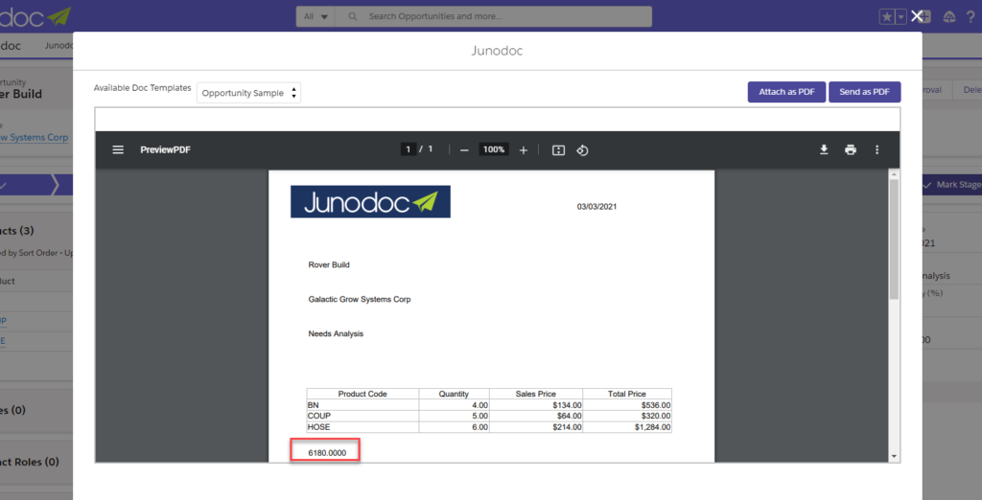Open PDF viewer more actions menu
The height and width of the screenshot is (500, 982).
[877, 149]
